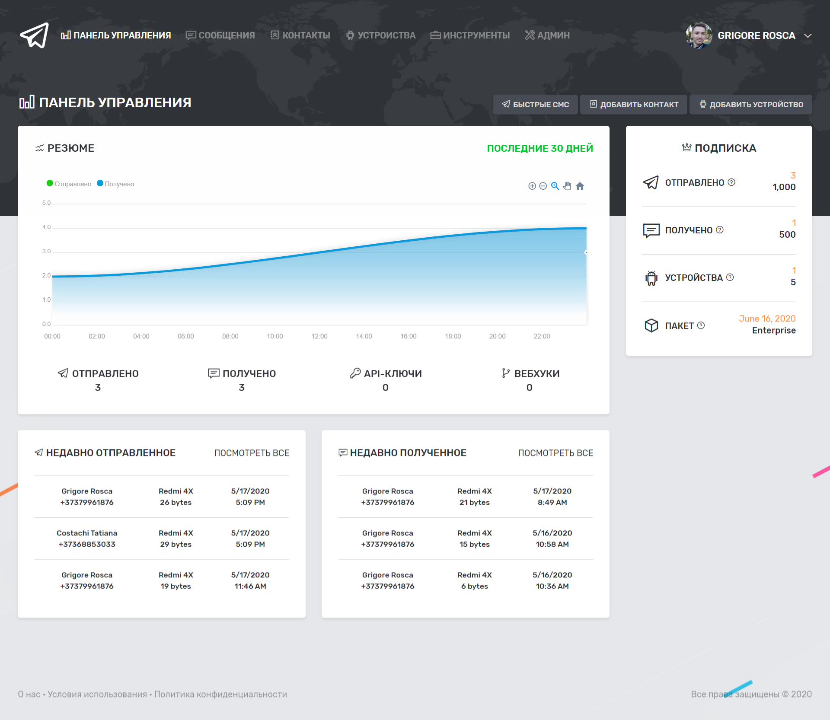View all recently sent messages link
This screenshot has height=720, width=830.
pos(252,453)
